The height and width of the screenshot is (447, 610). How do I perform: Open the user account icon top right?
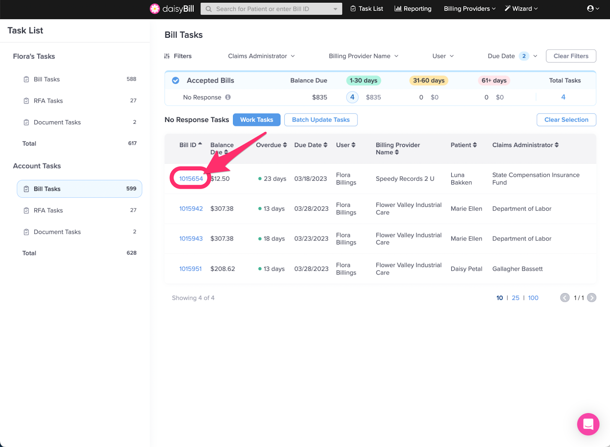pos(590,8)
